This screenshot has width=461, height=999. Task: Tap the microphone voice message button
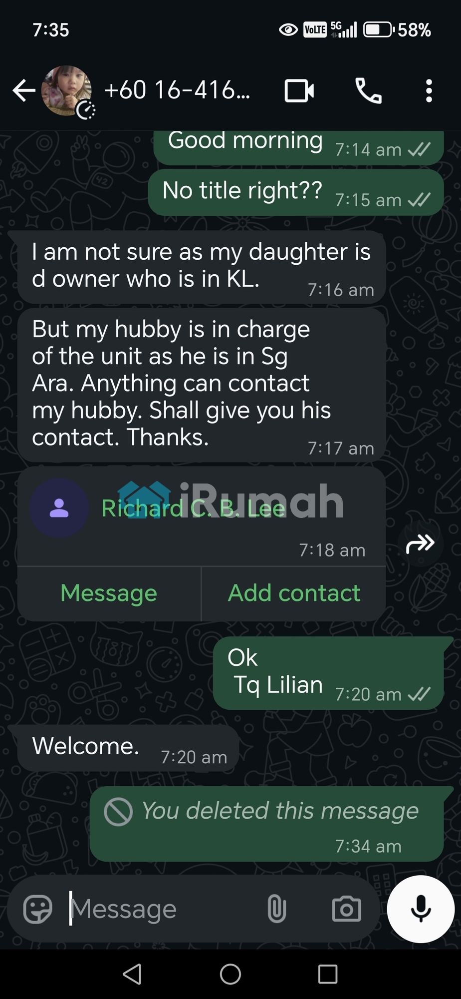click(x=421, y=909)
